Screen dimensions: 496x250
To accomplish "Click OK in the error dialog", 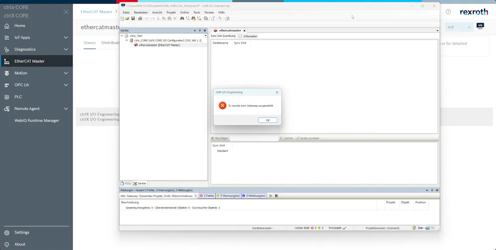I will 268,120.
